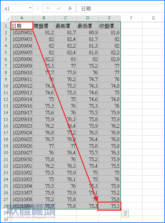Click cell A1 containing 日期
The height and width of the screenshot is (223, 165).
coord(22,26)
